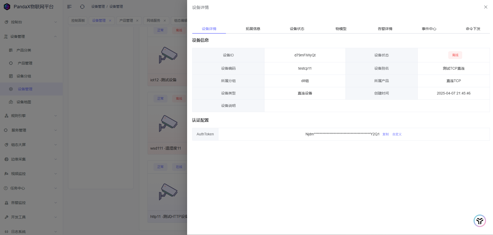493x235 pixels.
Task: Click the camera thumbnail of iot12 device
Action: point(168,55)
